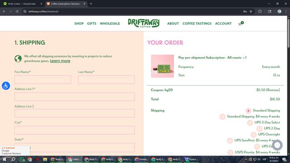Image resolution: width=290 pixels, height=163 pixels.
Task: Switch to Verify Codes SimplyCodes tab
Action: tap(22, 4)
